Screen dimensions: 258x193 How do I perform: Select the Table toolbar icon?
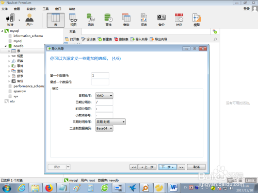click(x=56, y=20)
